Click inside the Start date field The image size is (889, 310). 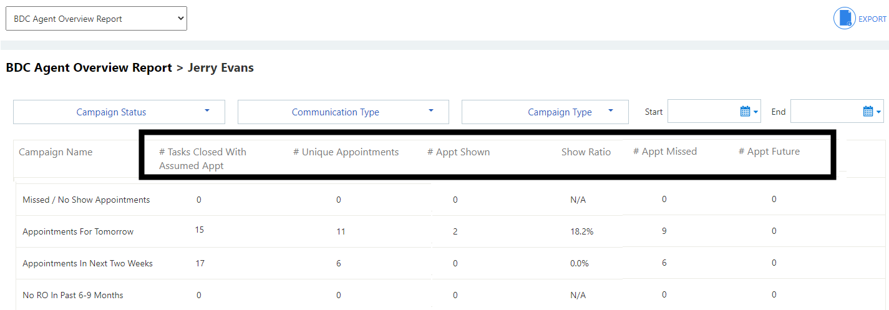(702, 112)
